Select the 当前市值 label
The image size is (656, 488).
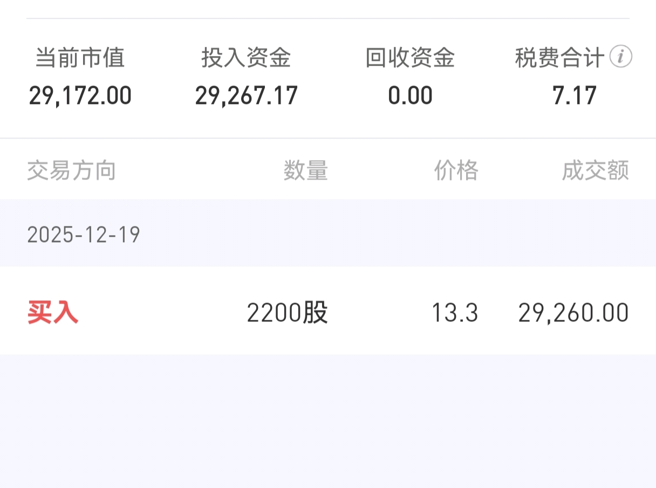pos(80,58)
